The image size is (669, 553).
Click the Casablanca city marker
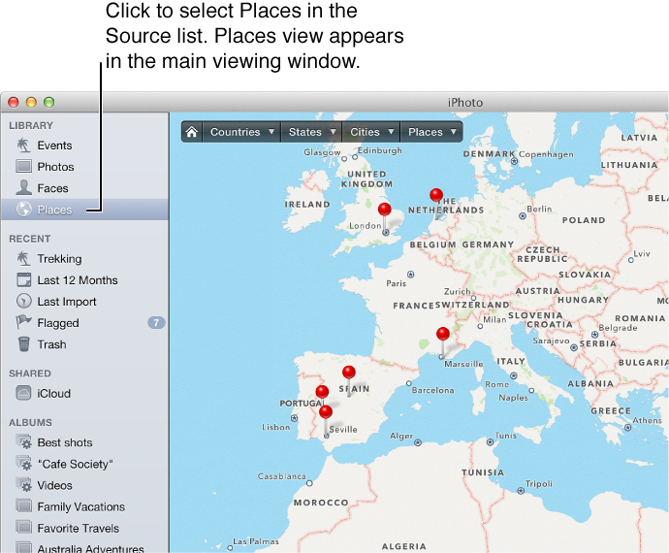(x=309, y=483)
